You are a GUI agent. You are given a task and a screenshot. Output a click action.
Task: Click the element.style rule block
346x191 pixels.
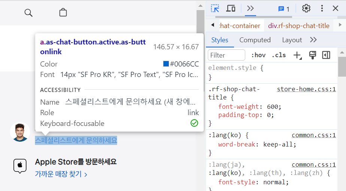click(x=271, y=73)
